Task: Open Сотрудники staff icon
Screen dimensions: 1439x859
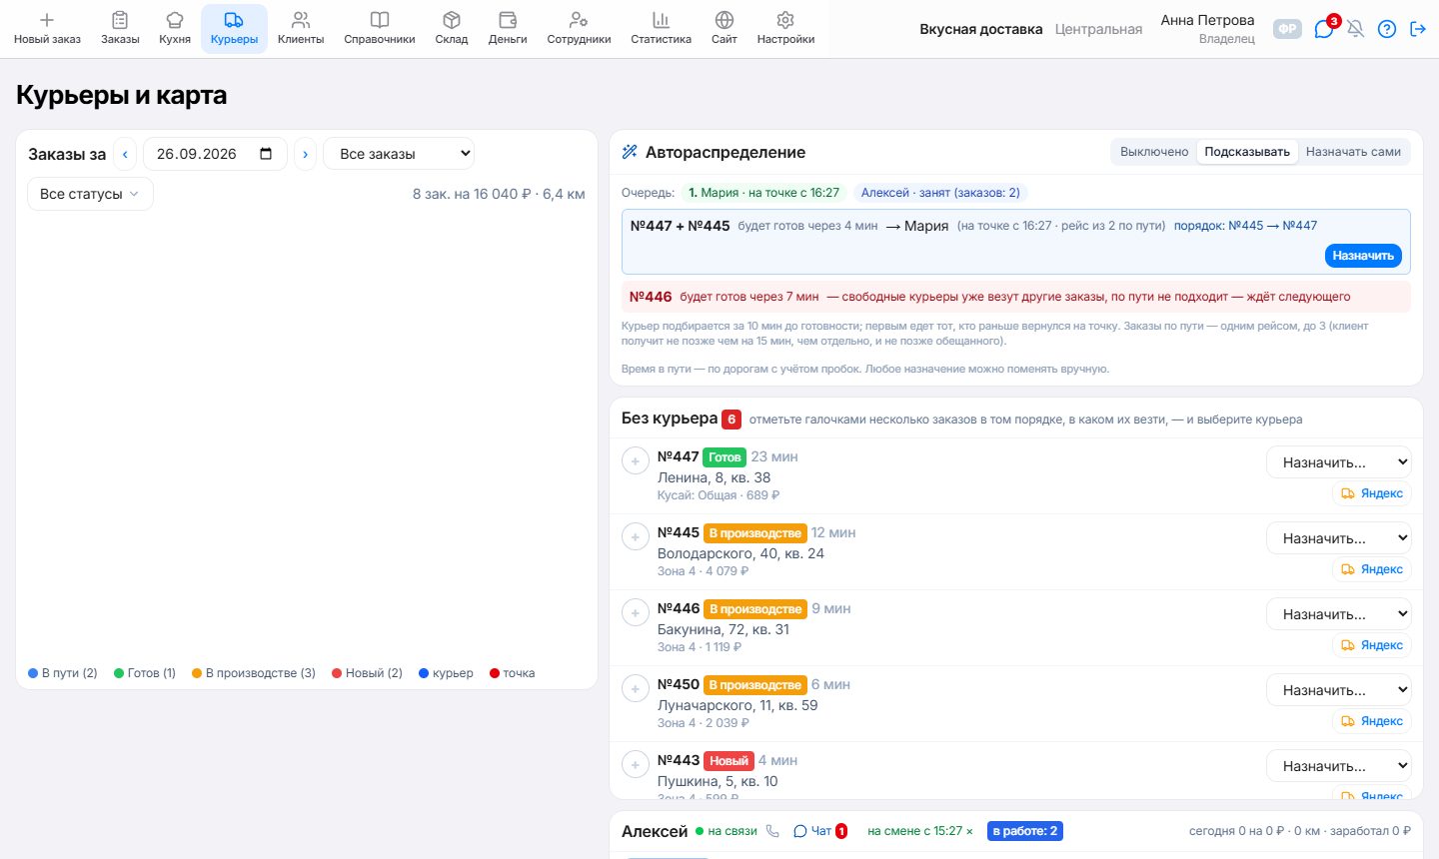Action: coord(579,20)
